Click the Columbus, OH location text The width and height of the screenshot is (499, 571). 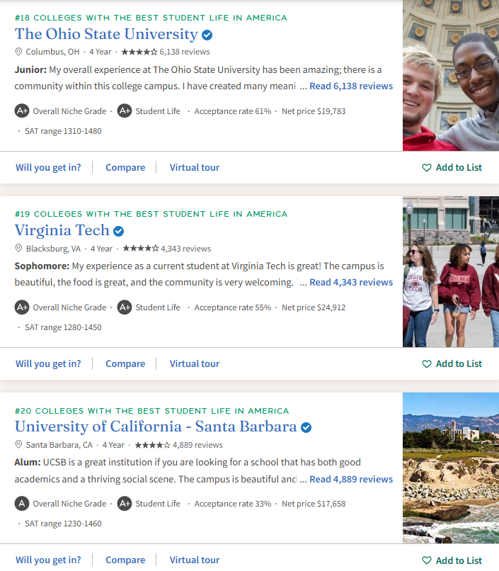(52, 52)
